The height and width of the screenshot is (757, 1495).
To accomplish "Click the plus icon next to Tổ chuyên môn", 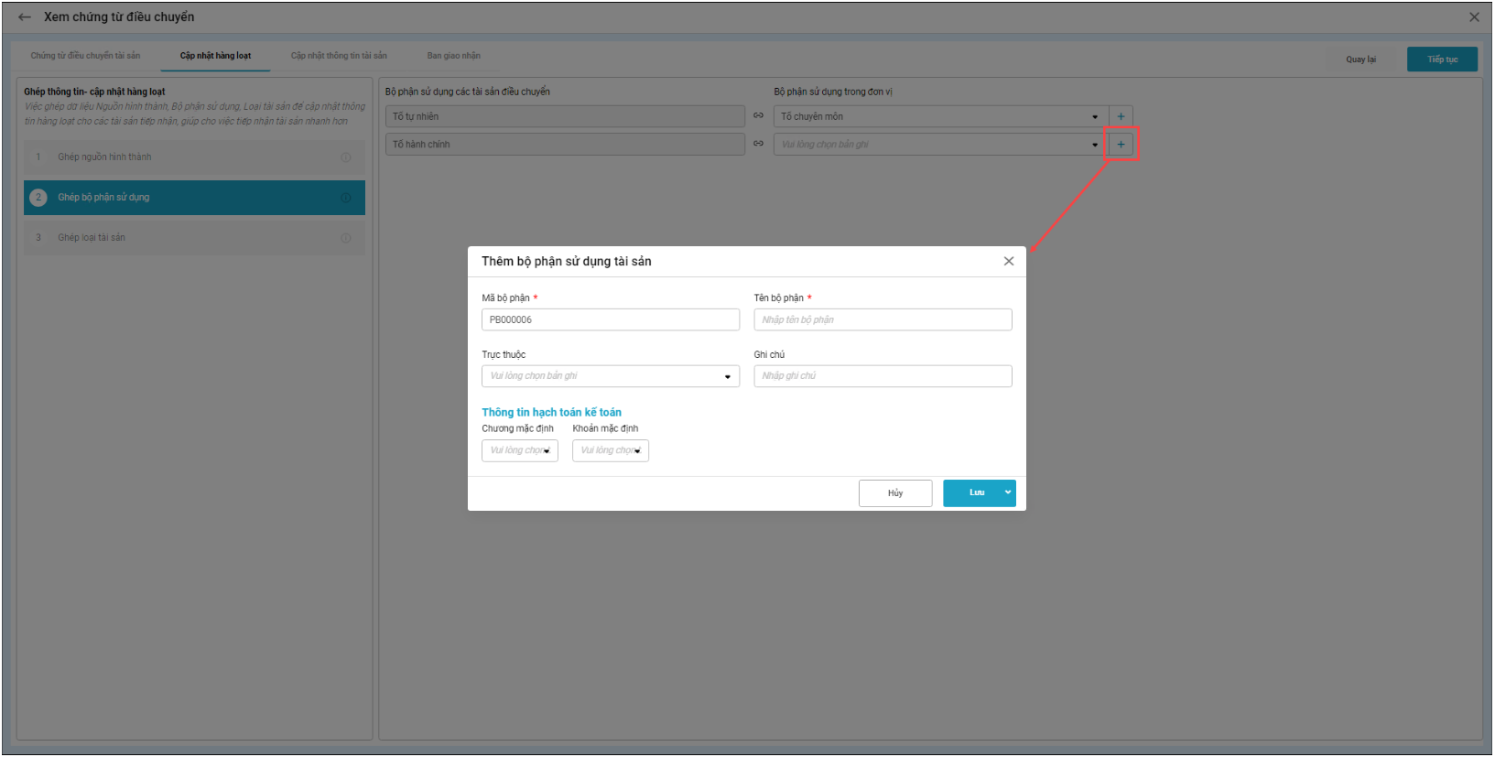I will 1121,116.
